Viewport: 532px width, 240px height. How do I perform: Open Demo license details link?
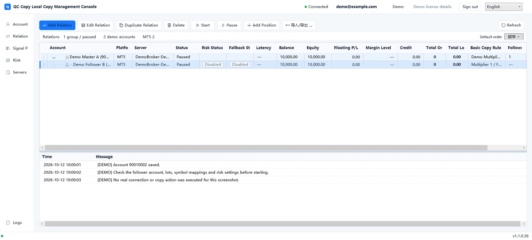(432, 7)
